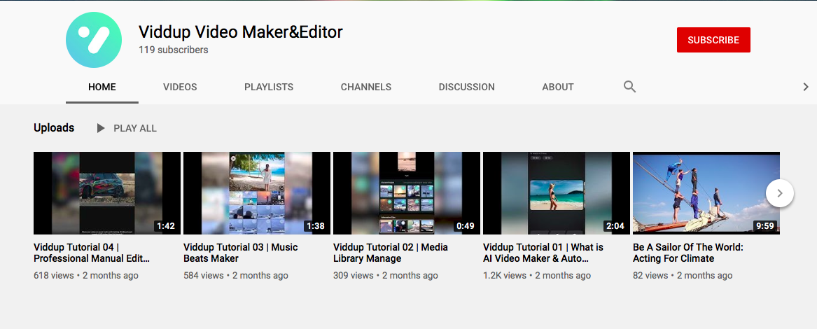Open the channel search magnifier icon
The width and height of the screenshot is (817, 329).
pos(629,87)
